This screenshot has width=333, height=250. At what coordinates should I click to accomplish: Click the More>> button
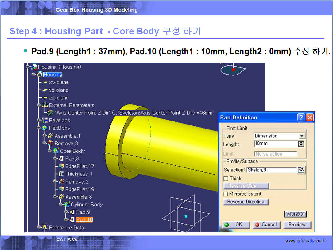point(295,214)
